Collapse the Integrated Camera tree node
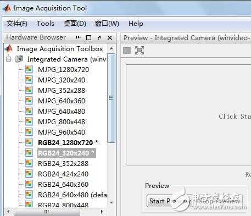Viewport: 251px width, 216px height. pos(8,59)
